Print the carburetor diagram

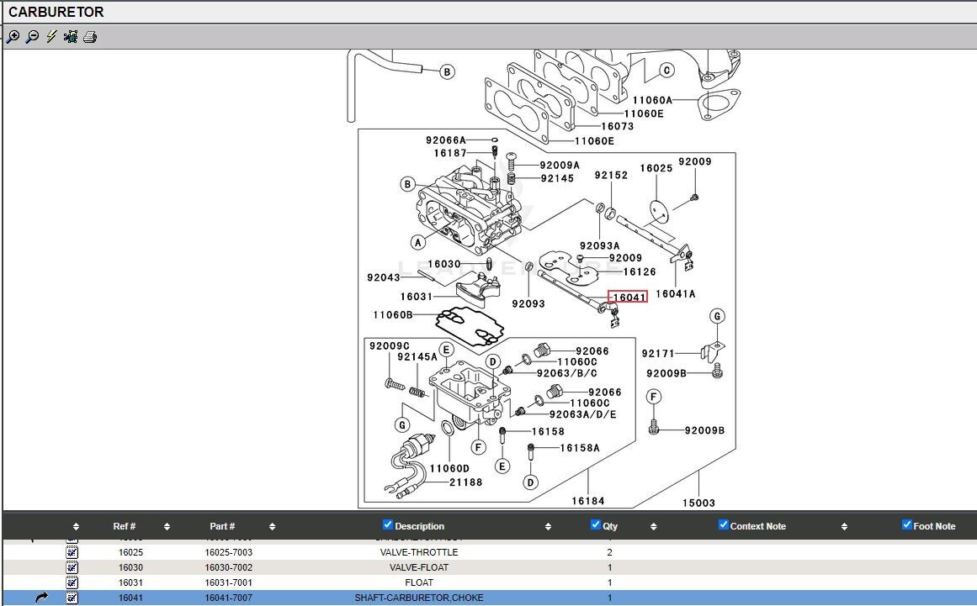point(90,37)
